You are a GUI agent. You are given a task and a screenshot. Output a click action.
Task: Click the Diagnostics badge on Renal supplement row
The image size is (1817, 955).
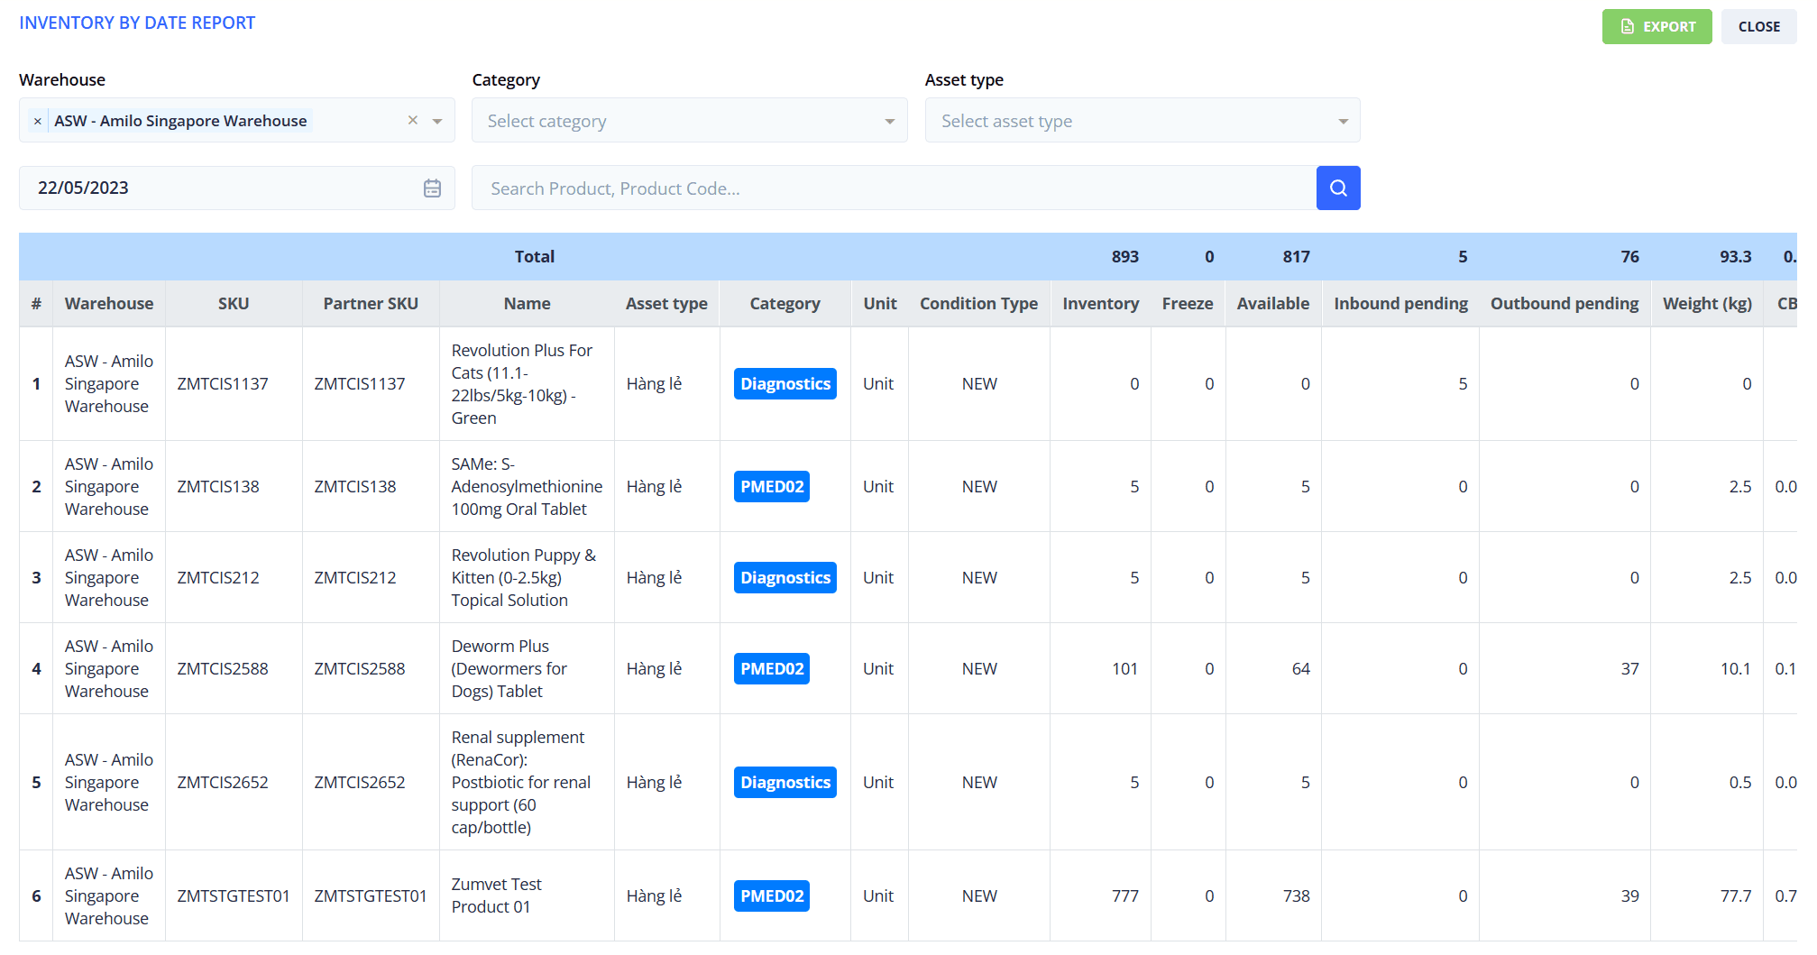785,782
